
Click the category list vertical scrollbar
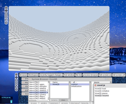click(49, 91)
